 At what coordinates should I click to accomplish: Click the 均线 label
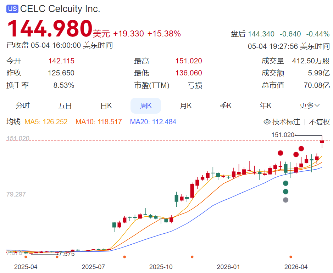13,122
